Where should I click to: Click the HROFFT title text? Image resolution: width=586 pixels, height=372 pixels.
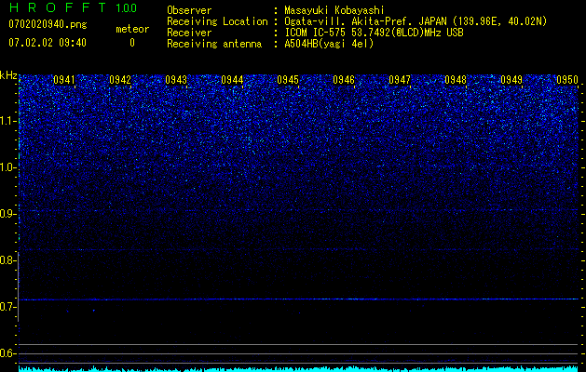coord(58,7)
